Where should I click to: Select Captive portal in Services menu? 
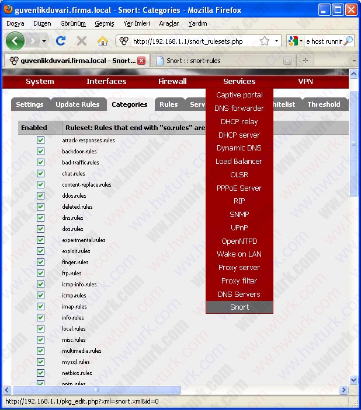point(239,95)
